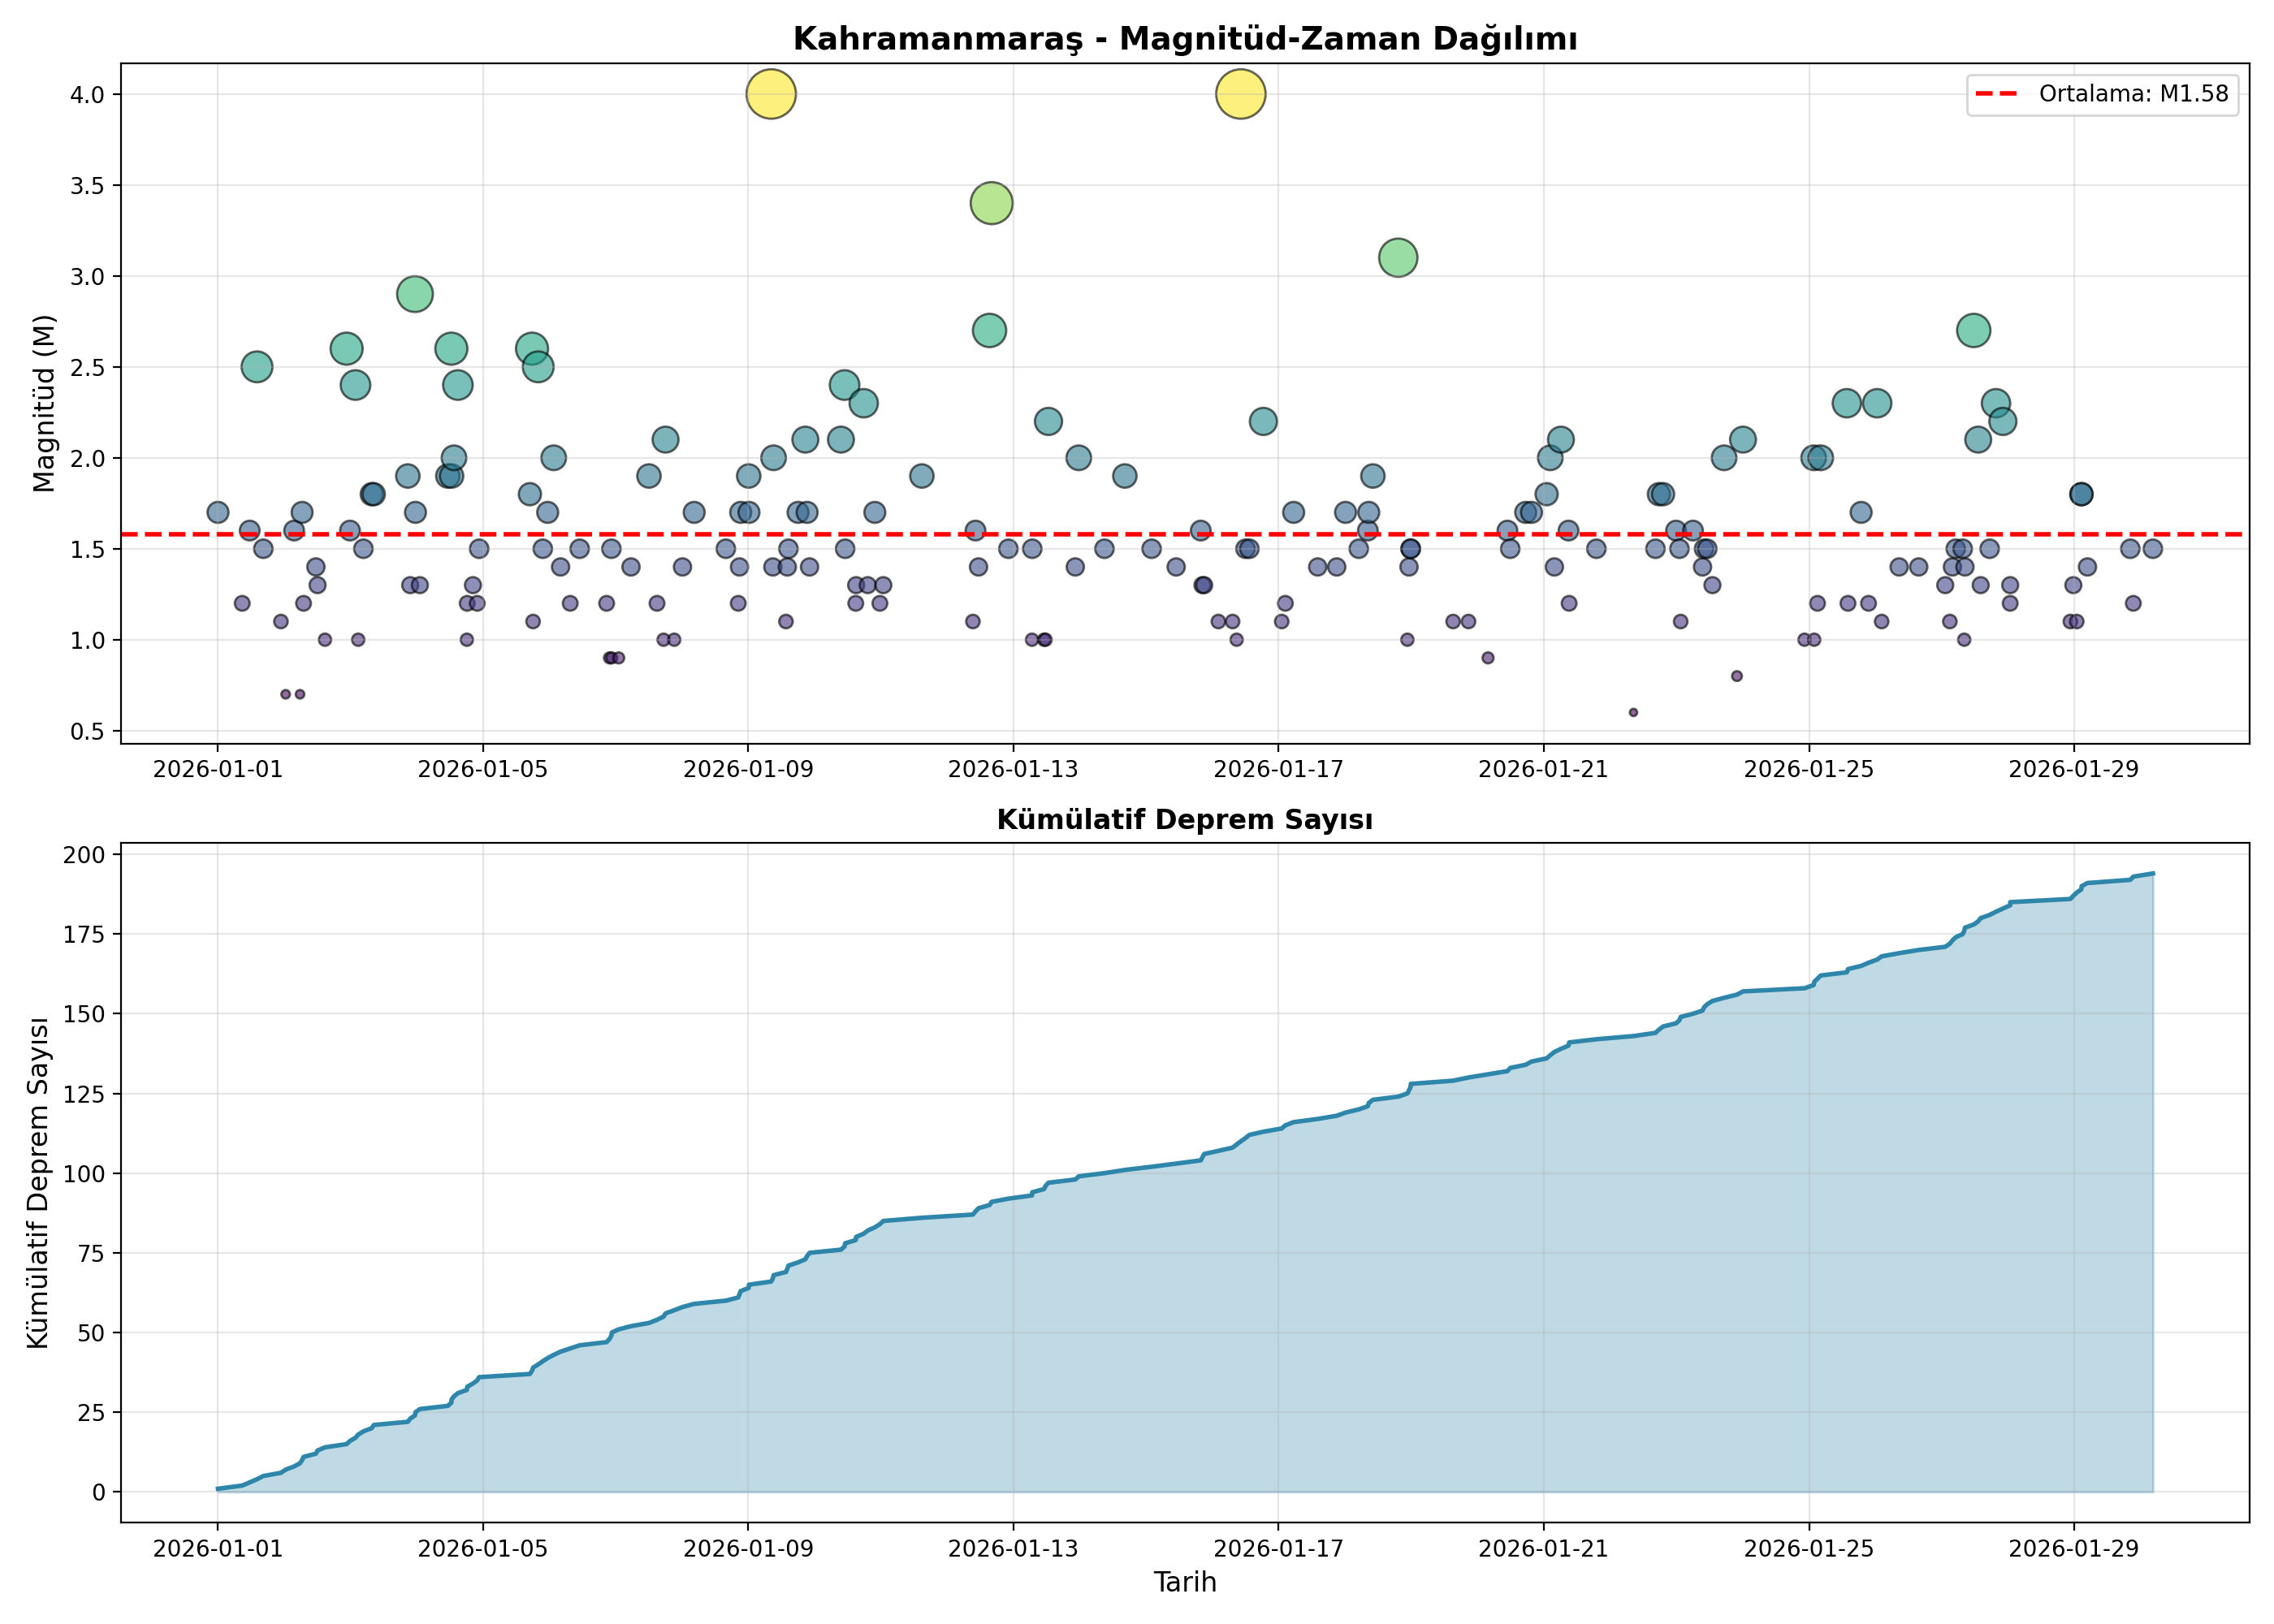
Task: Click the '2.5' magnitude tick label
Action: [87, 368]
